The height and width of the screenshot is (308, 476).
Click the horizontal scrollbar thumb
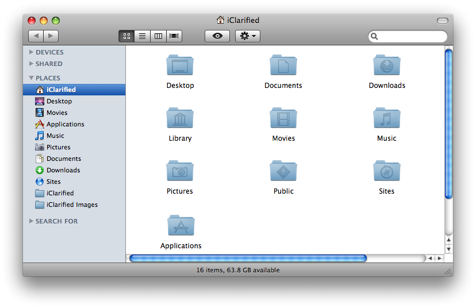tap(248, 259)
